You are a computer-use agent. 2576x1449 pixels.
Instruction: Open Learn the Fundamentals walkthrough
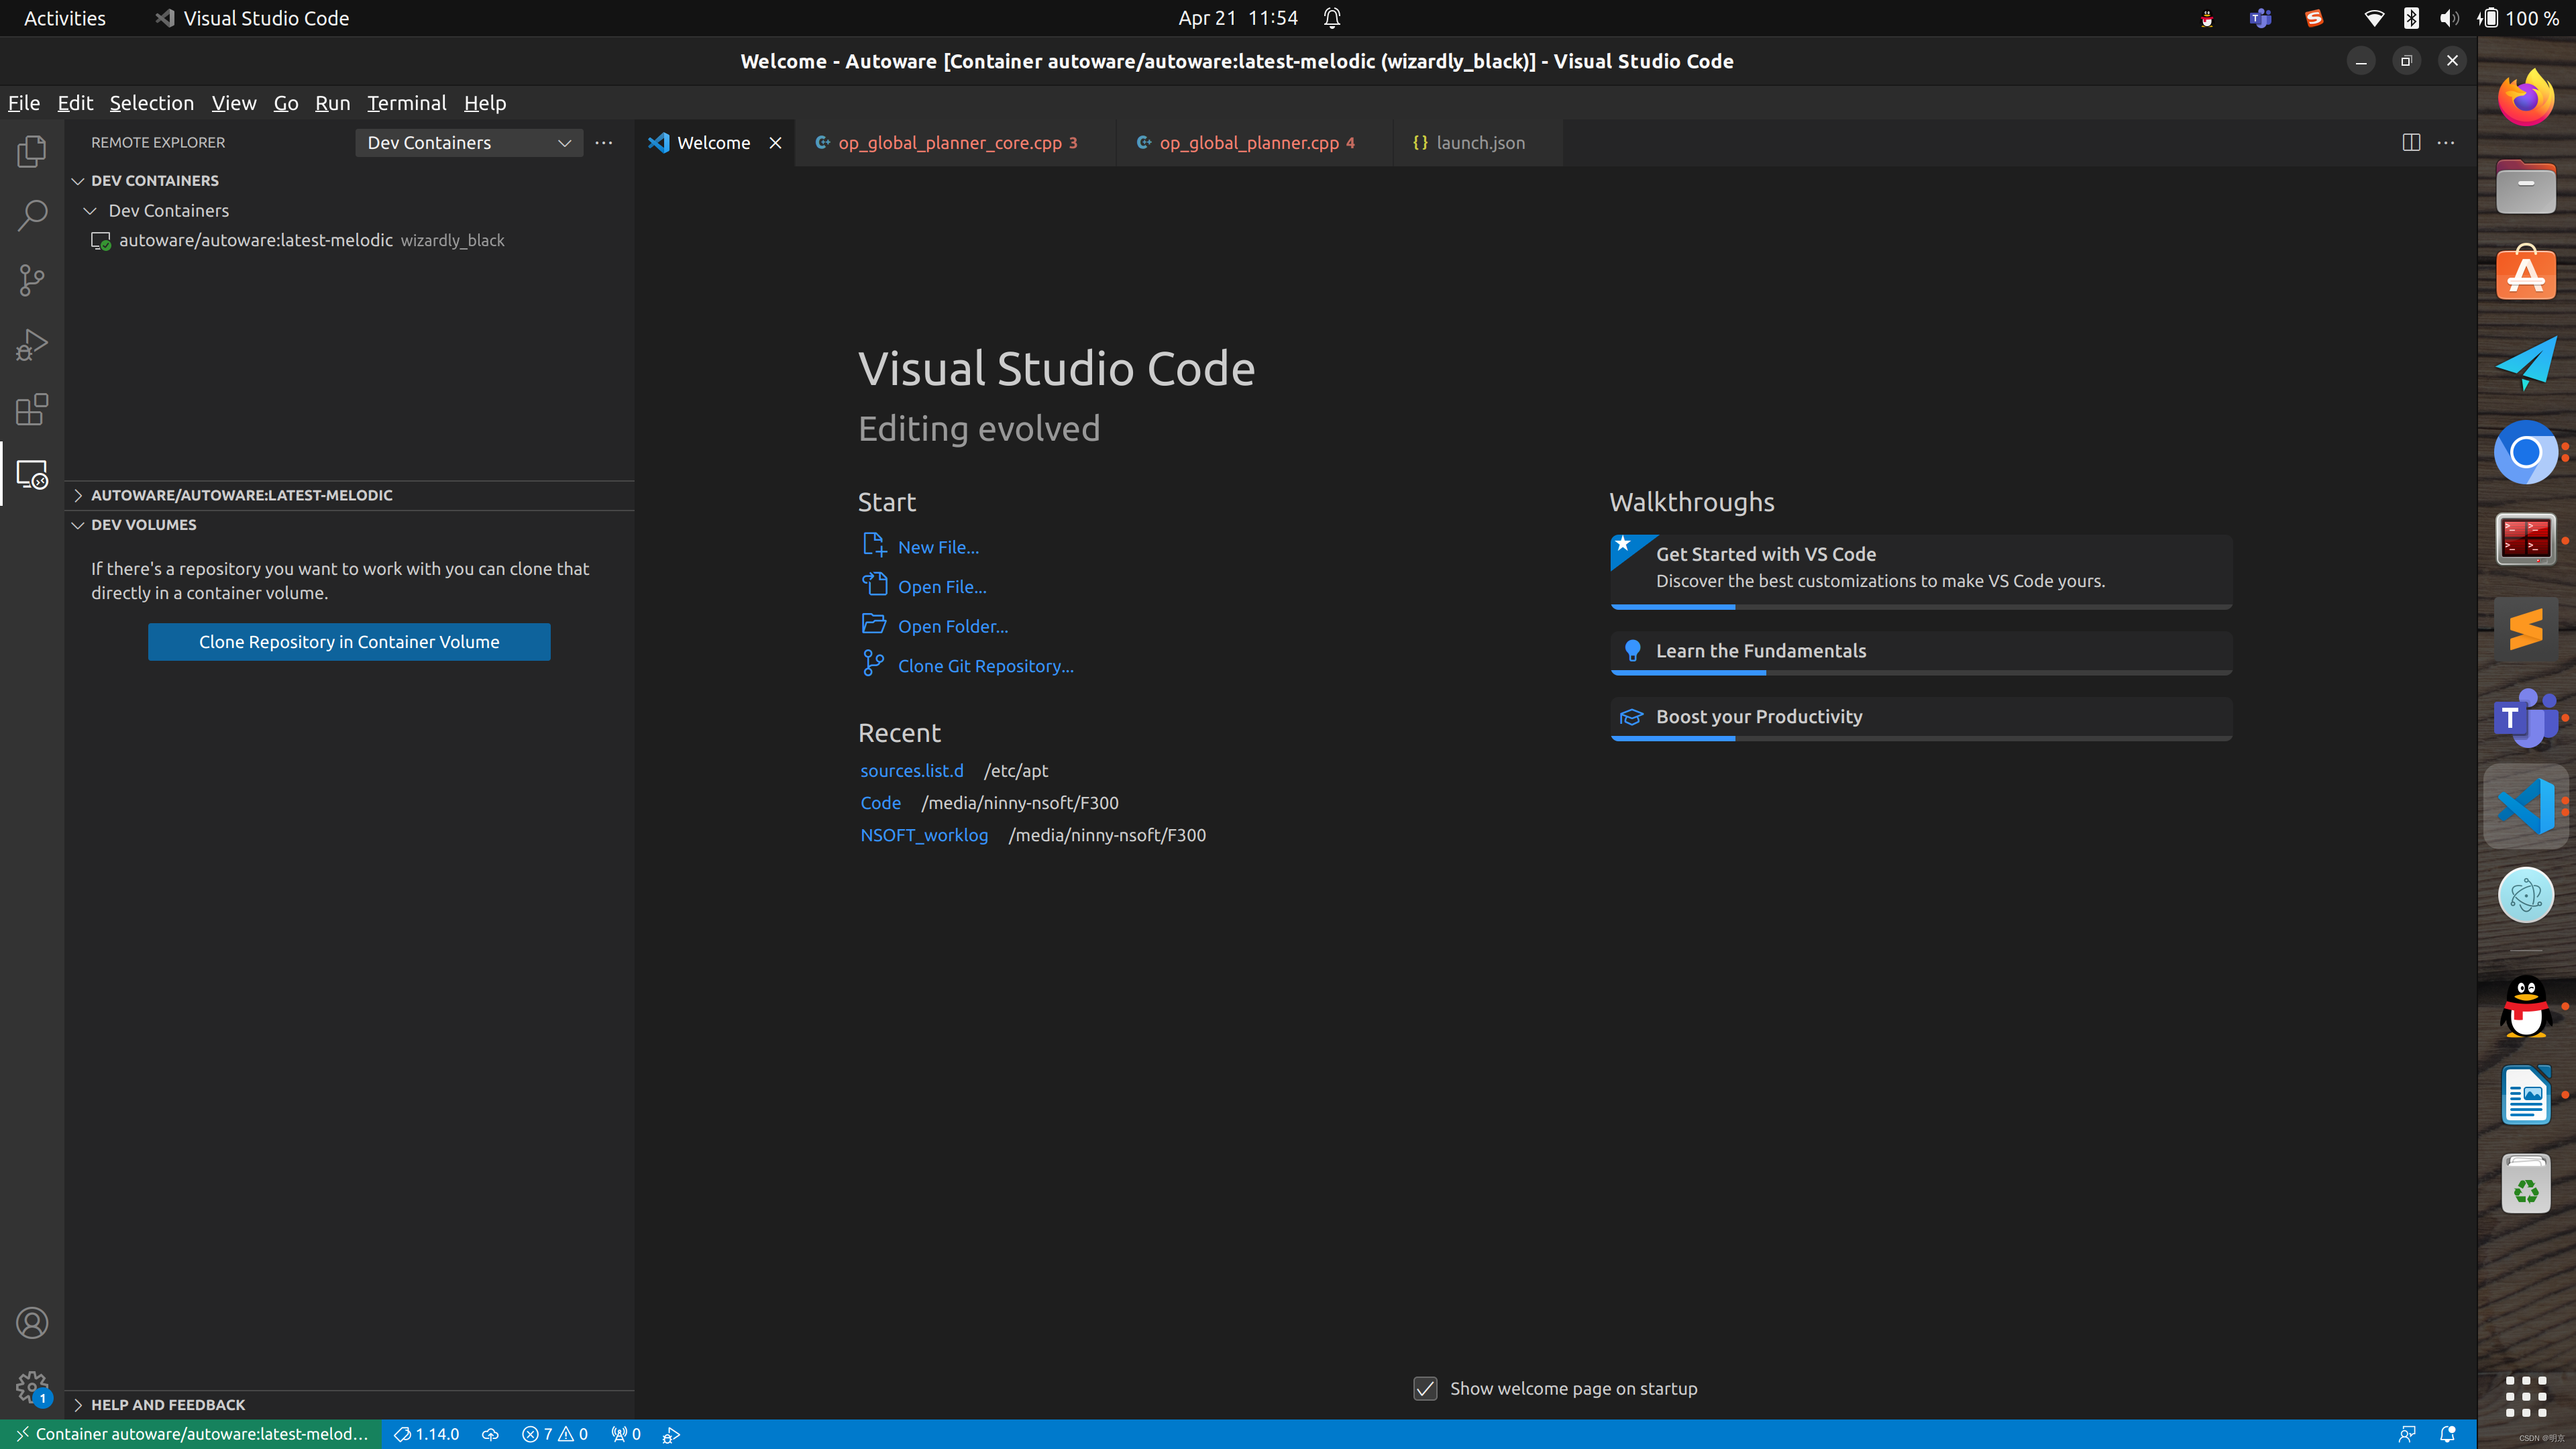point(1921,652)
